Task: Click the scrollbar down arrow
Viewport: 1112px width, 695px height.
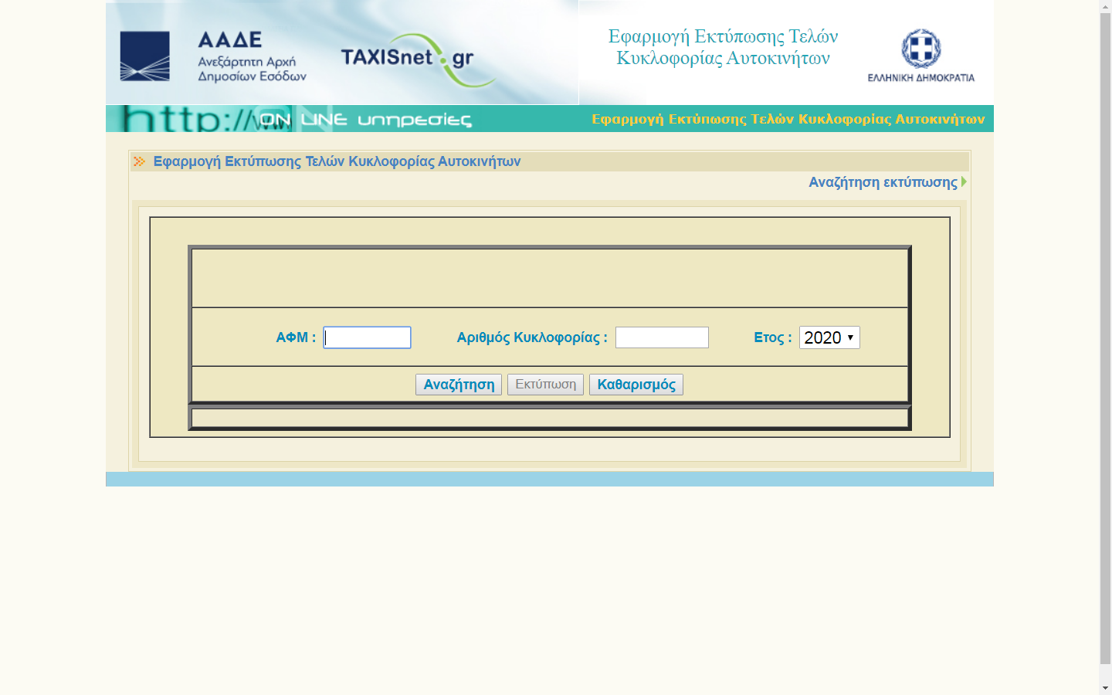Action: click(1105, 687)
